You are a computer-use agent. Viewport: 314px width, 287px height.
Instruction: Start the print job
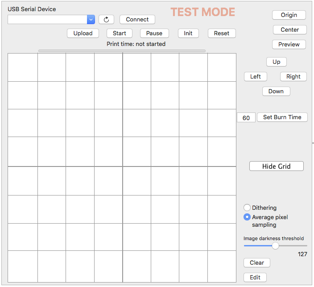120,33
